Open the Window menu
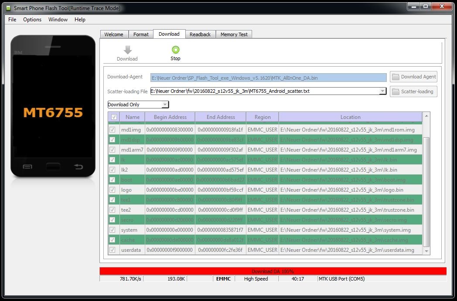 coord(58,20)
